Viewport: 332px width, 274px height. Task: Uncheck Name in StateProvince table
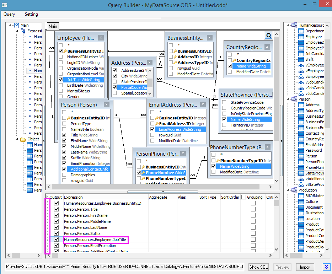click(x=224, y=119)
